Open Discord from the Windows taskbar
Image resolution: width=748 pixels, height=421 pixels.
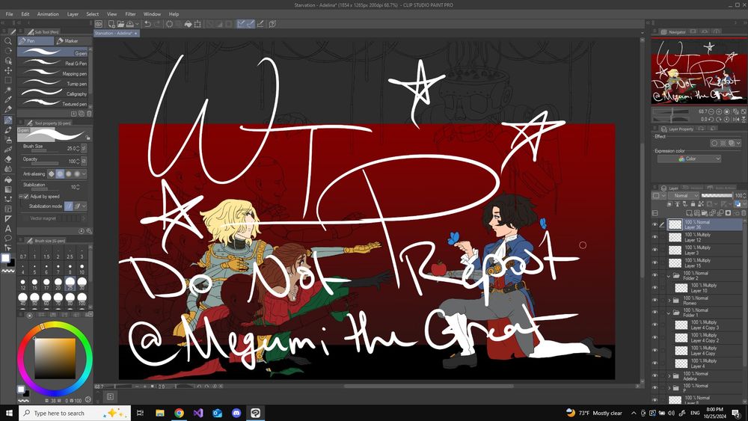pos(236,413)
